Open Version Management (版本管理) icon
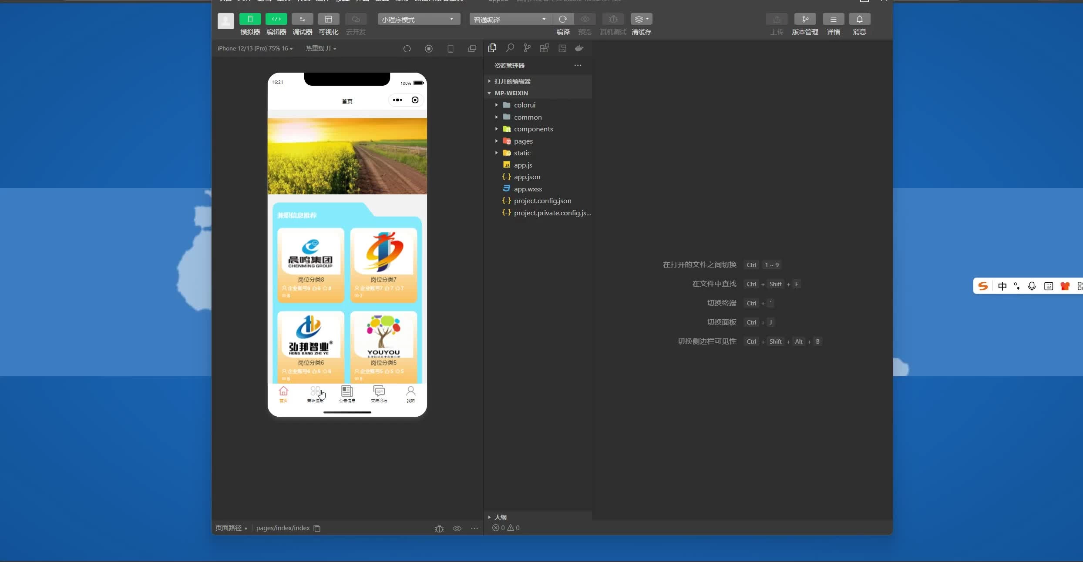 coord(805,19)
